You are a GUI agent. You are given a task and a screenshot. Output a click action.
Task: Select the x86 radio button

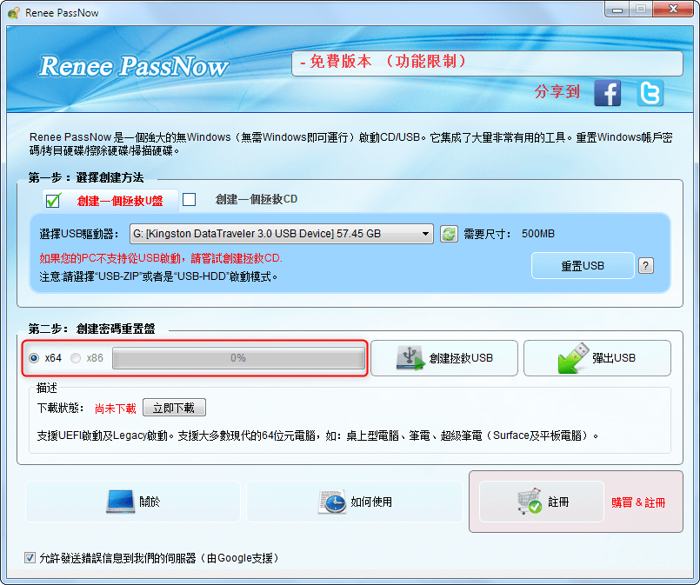point(76,358)
